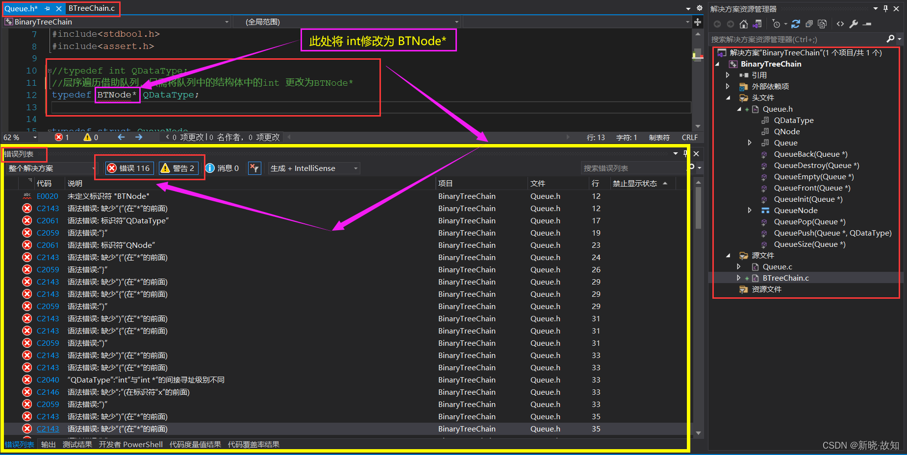Open the 生成 + IntelliSense dropdown
Image resolution: width=907 pixels, height=455 pixels.
pyautogui.click(x=314, y=168)
